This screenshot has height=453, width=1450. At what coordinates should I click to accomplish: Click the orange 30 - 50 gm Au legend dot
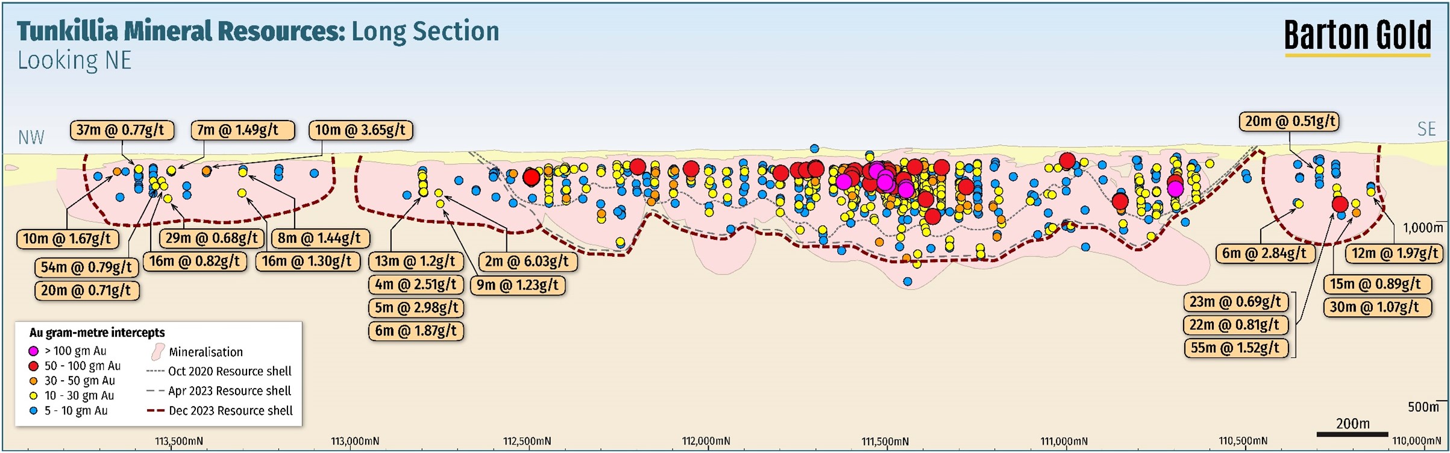click(x=34, y=381)
